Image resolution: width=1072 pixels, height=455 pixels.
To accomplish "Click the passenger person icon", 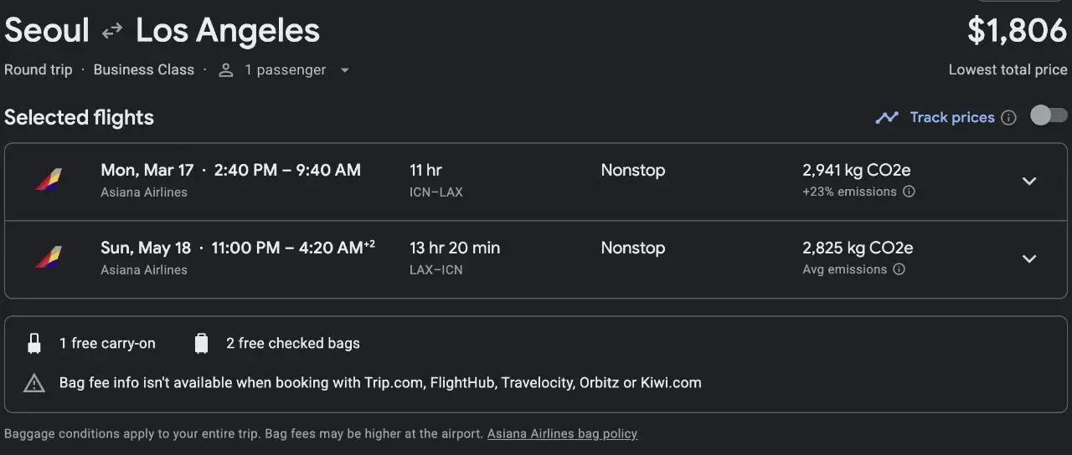I will [x=225, y=70].
